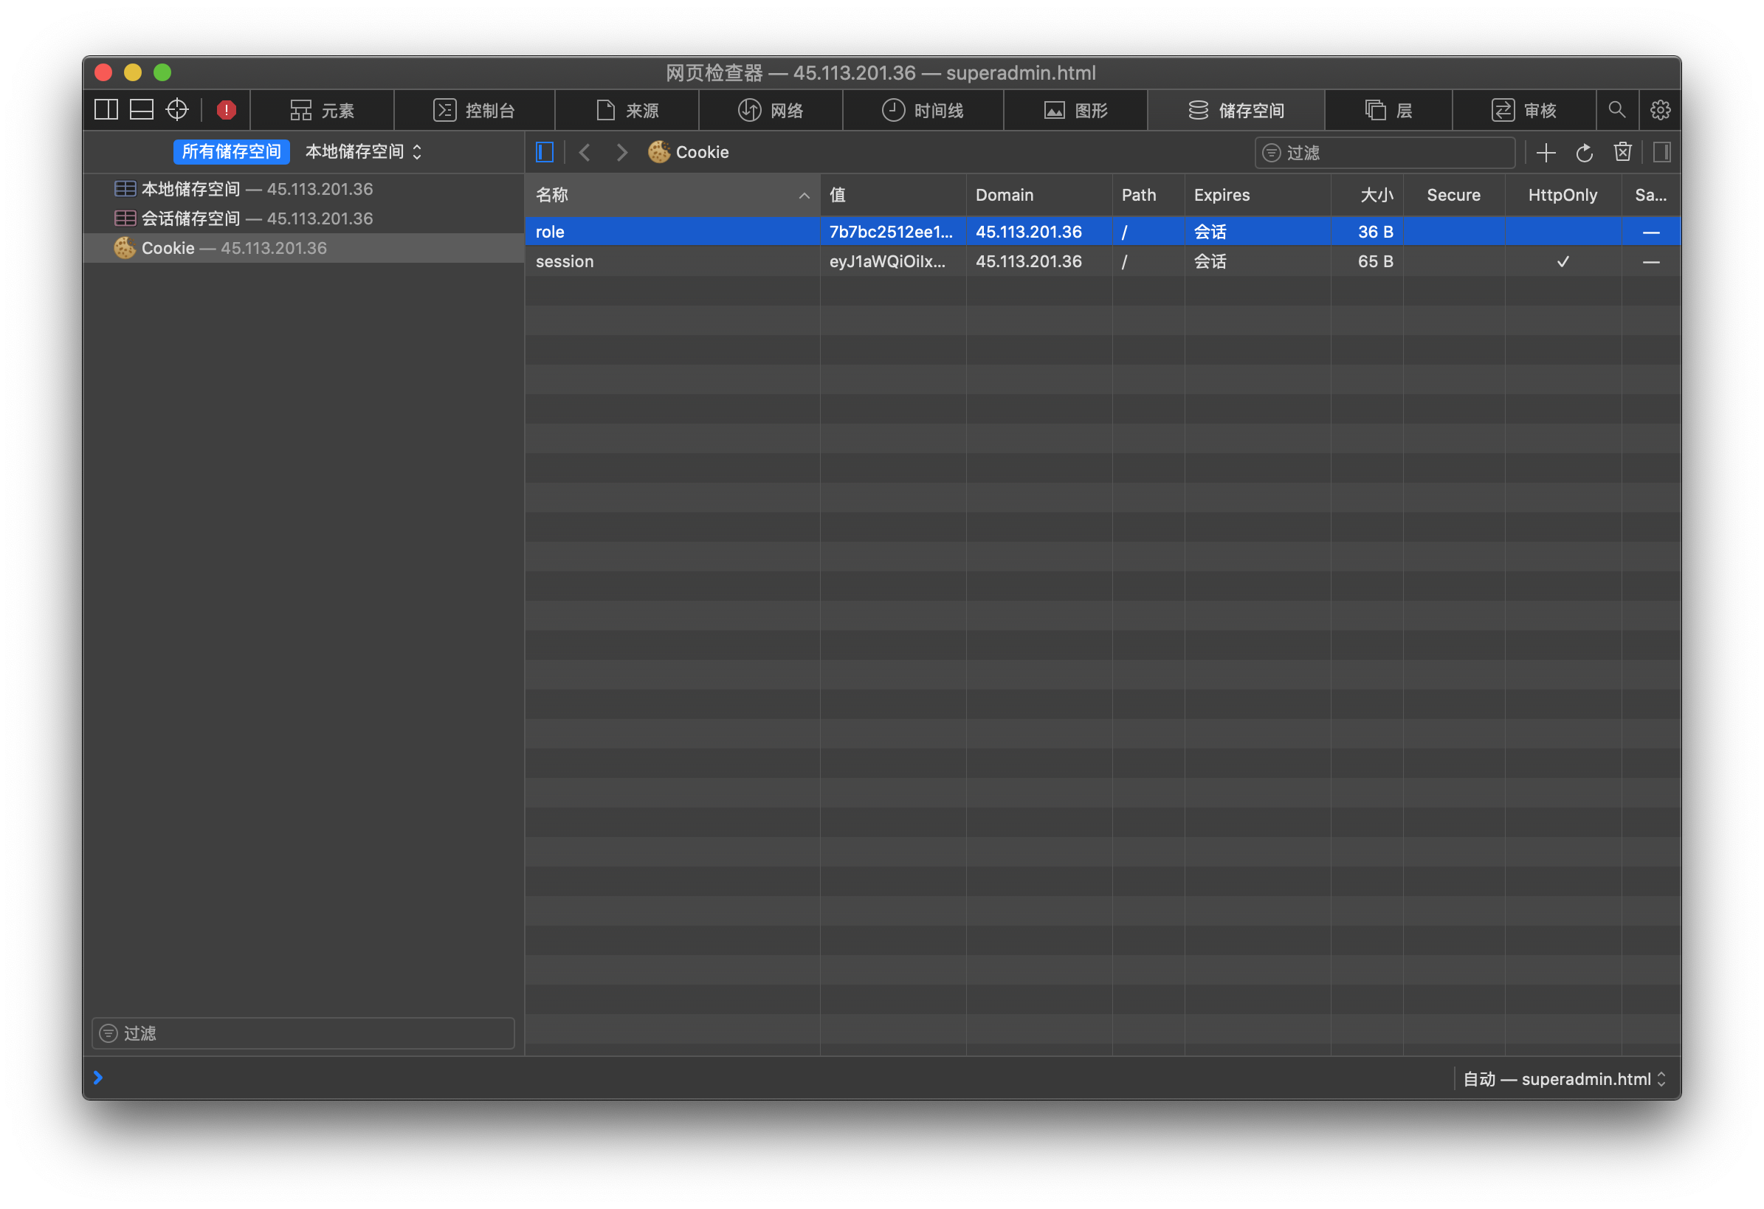The image size is (1764, 1209).
Task: Switch to the 网络 tab
Action: [771, 111]
